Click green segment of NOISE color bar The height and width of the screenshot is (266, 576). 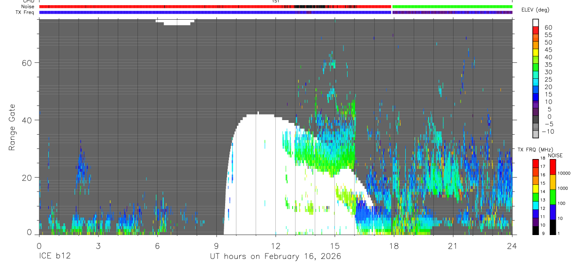pyautogui.click(x=553, y=197)
